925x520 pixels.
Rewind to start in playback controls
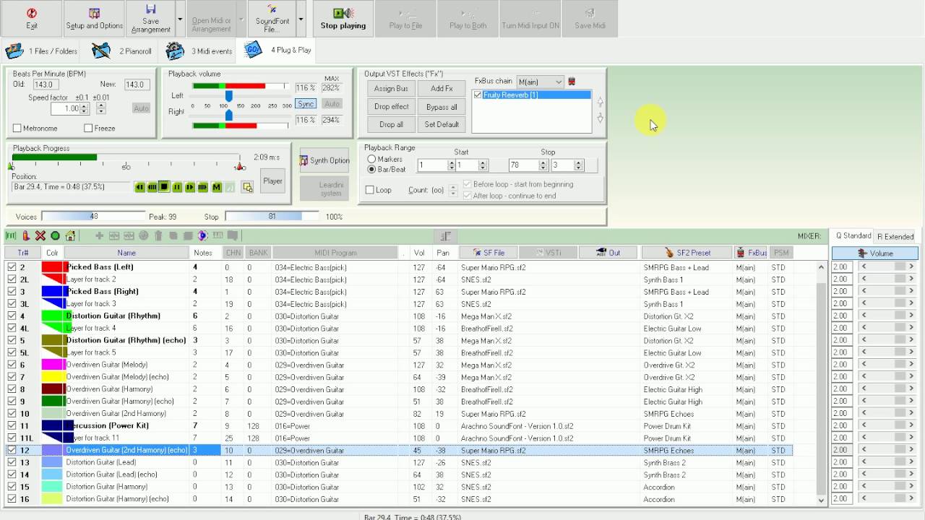139,187
